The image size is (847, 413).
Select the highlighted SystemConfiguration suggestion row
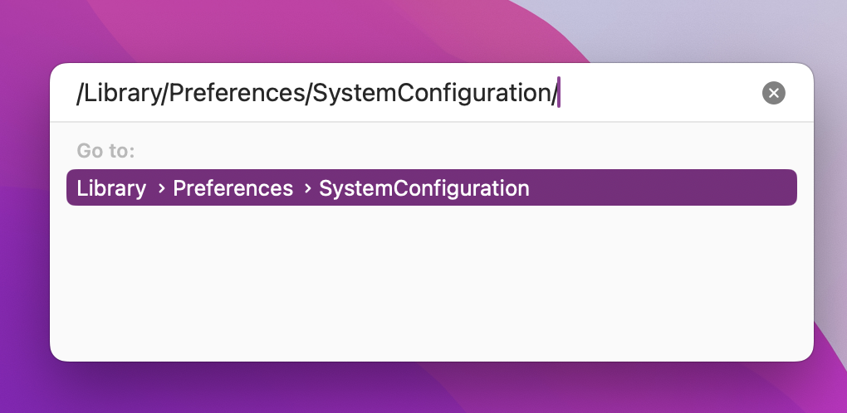tap(432, 187)
